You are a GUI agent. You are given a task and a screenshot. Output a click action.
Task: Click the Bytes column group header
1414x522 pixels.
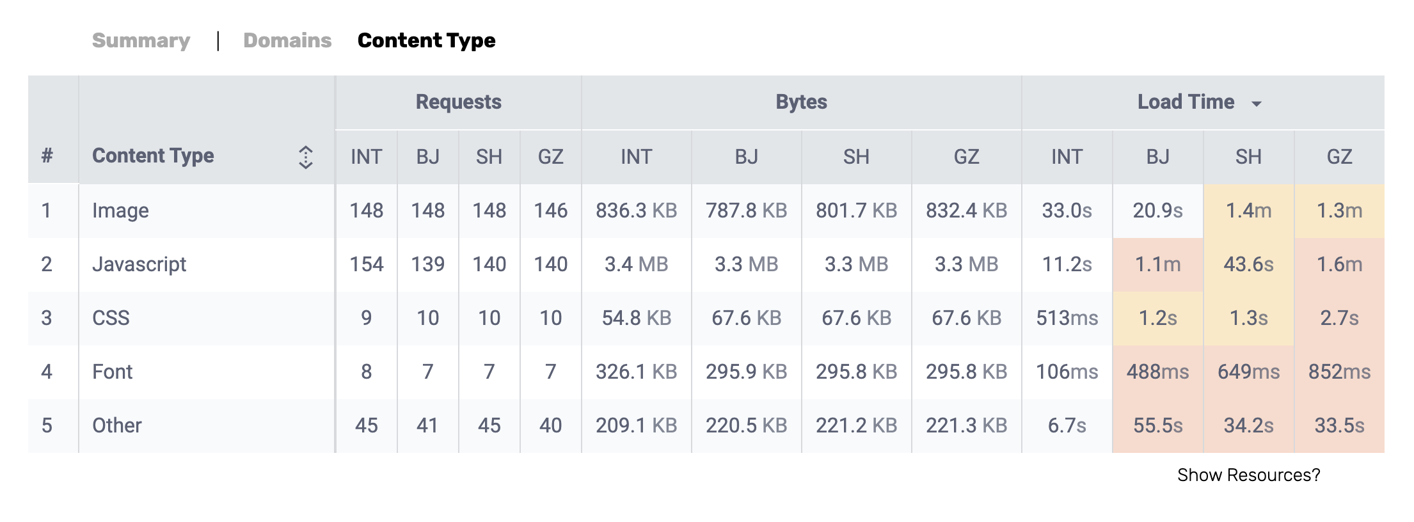click(x=801, y=102)
